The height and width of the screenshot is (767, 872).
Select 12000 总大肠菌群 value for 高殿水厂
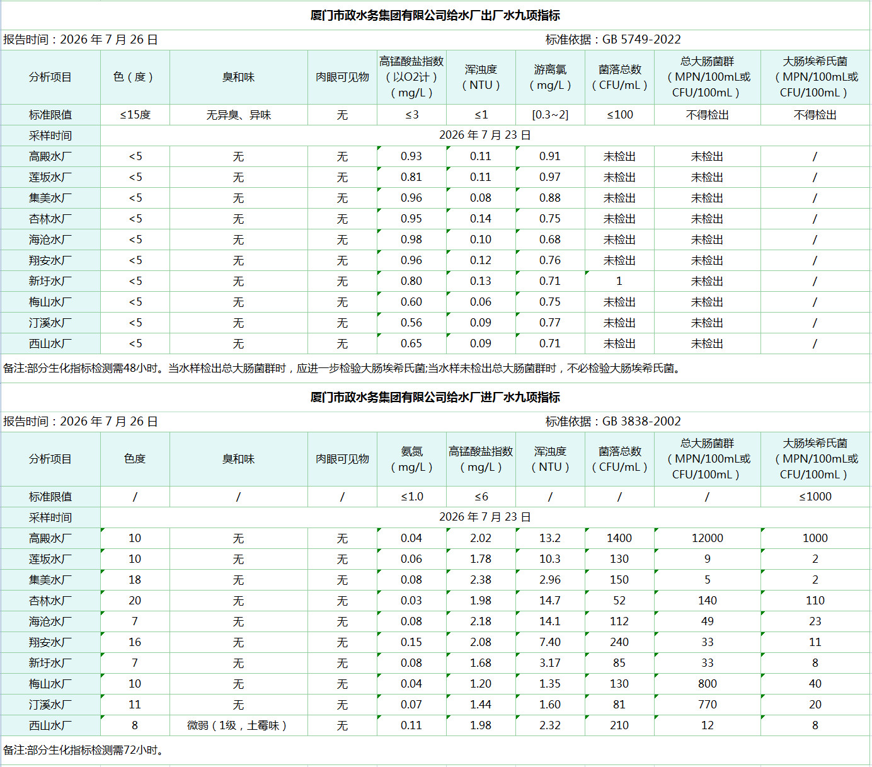(x=708, y=538)
